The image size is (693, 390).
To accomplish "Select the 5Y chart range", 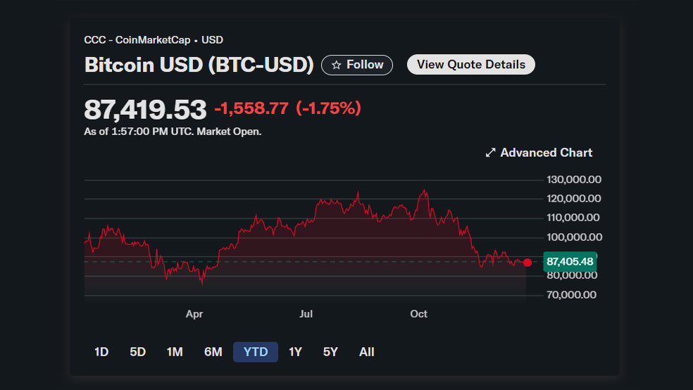I will point(330,352).
